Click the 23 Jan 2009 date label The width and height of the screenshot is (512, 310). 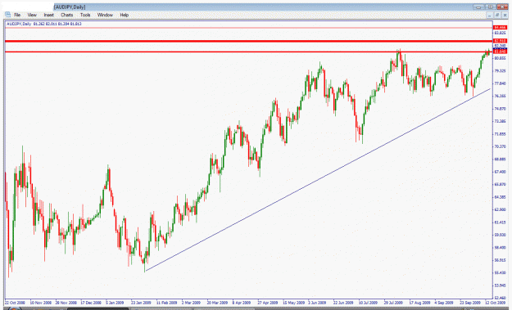click(x=142, y=303)
